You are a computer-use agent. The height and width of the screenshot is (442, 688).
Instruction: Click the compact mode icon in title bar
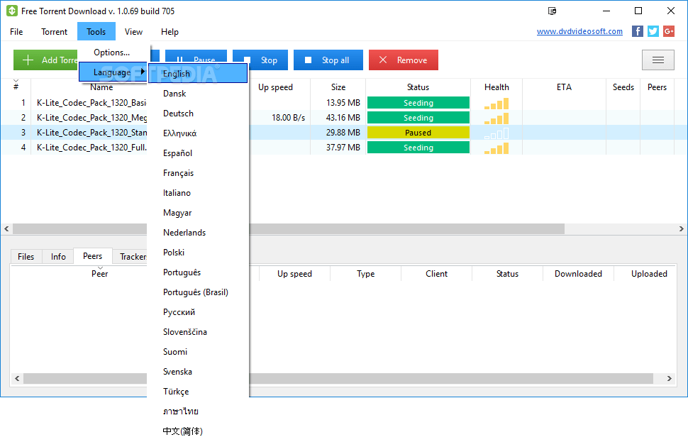(552, 11)
